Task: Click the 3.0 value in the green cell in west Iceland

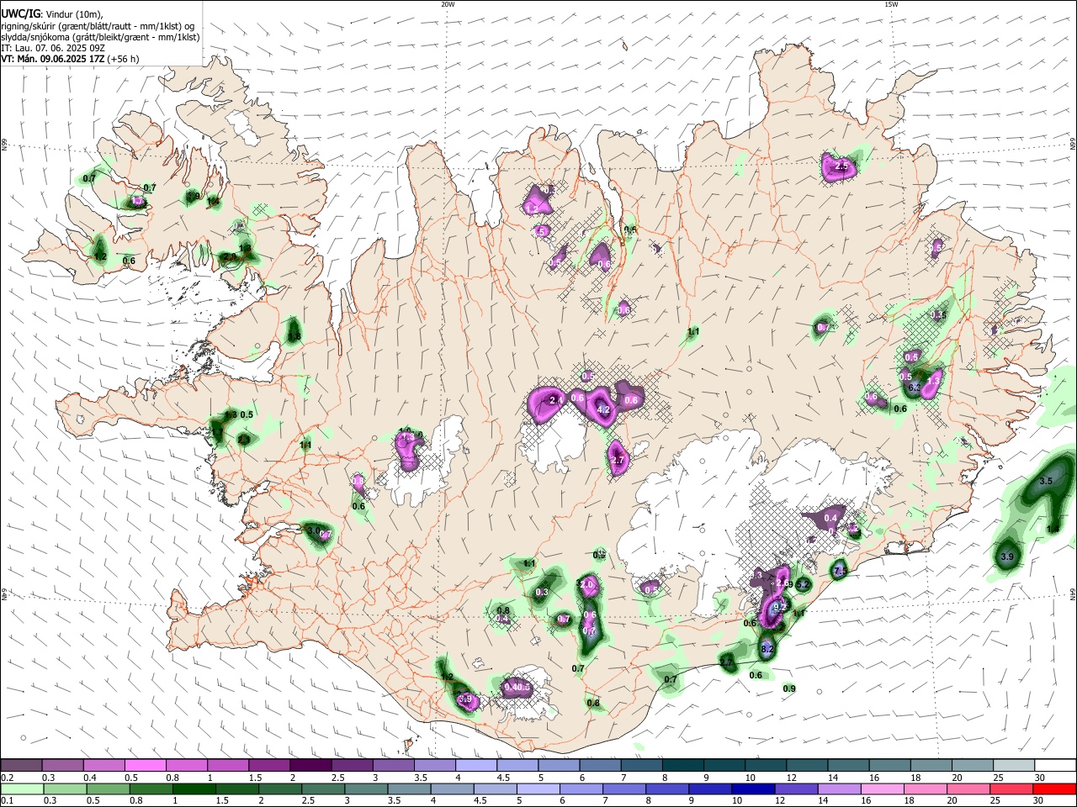Action: click(315, 531)
